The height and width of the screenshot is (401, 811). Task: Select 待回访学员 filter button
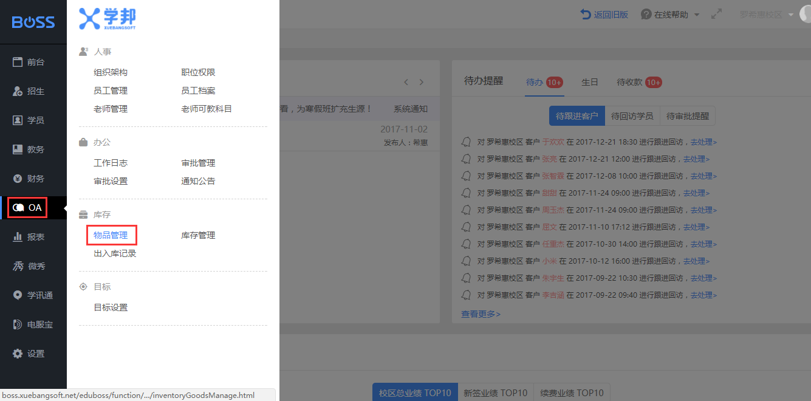[x=632, y=116]
